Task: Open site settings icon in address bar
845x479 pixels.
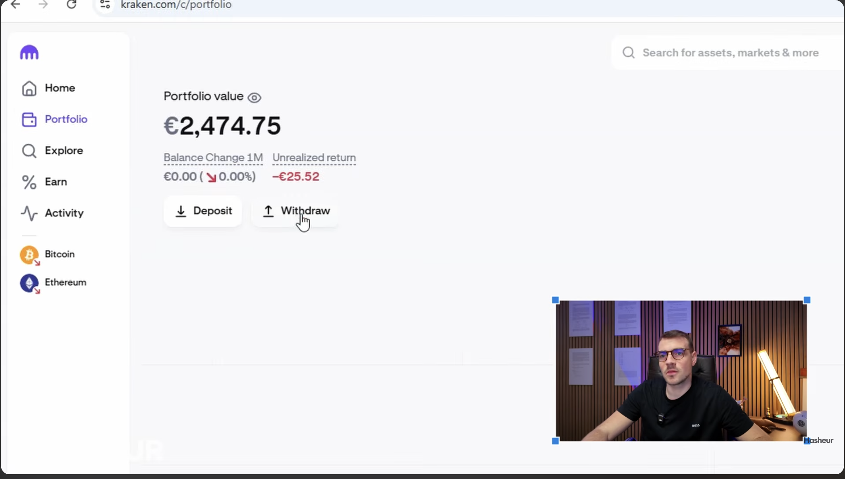Action: click(x=105, y=5)
